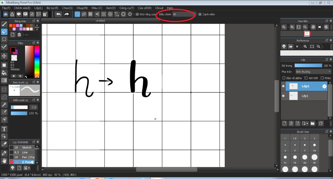Image resolution: width=333 pixels, height=179 pixels.
Task: Enable the Bảo vệ alpha checkbox
Action: click(x=284, y=78)
